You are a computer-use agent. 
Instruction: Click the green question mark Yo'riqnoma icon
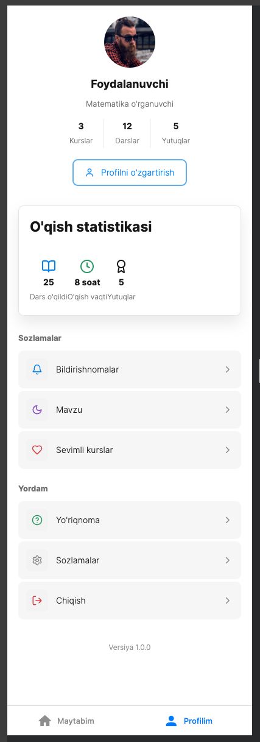click(37, 520)
